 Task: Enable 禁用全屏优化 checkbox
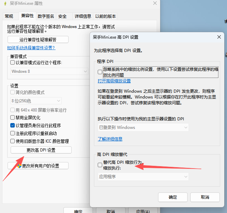point(12,118)
